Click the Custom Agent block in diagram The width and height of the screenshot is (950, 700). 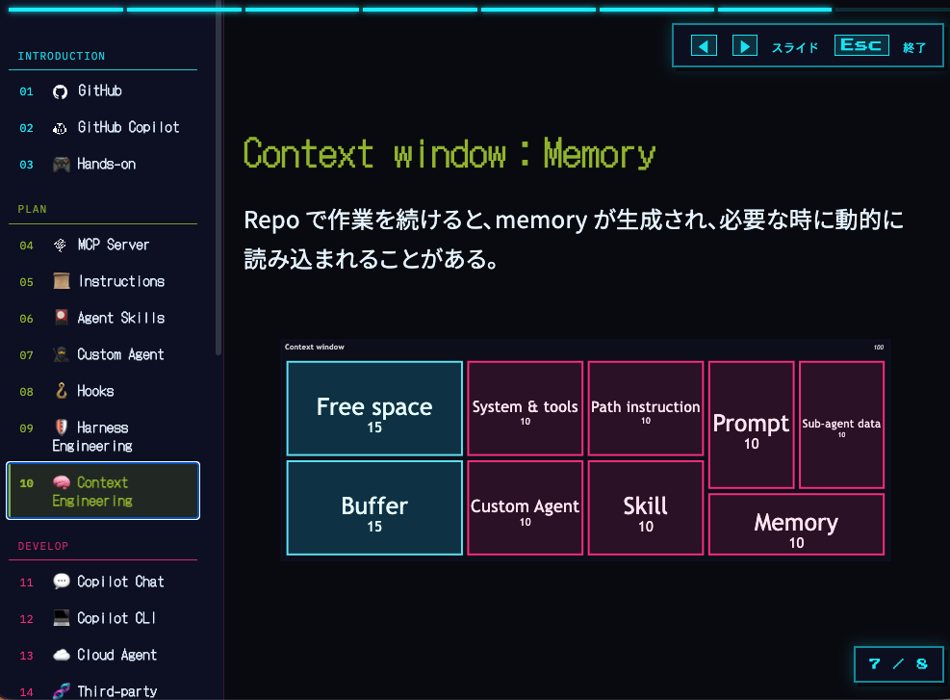(x=526, y=507)
